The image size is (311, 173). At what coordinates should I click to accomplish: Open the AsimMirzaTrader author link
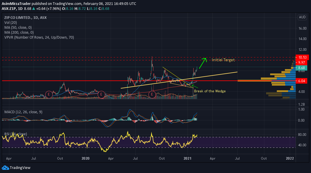pos(16,3)
